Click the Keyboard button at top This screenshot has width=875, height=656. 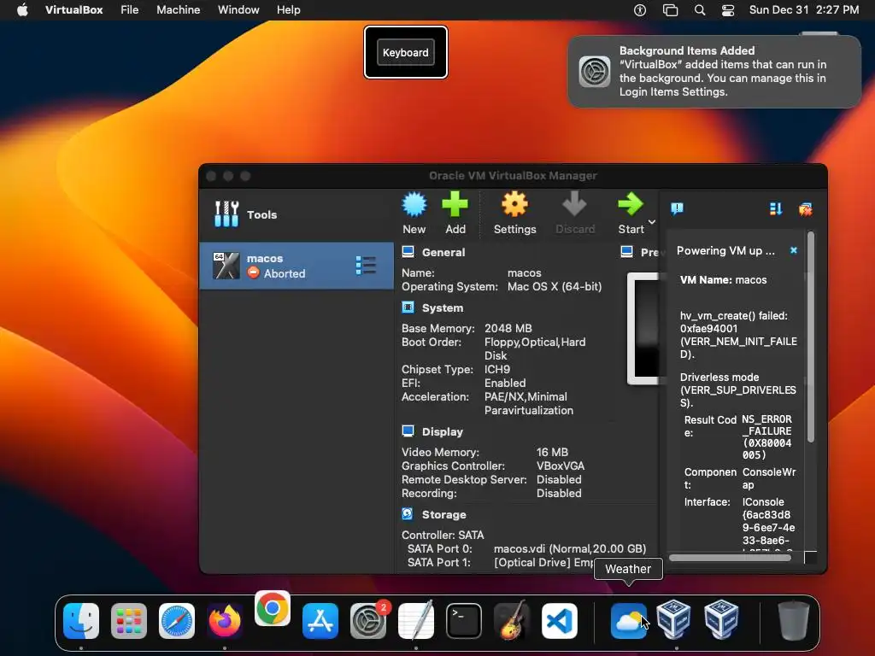click(406, 52)
